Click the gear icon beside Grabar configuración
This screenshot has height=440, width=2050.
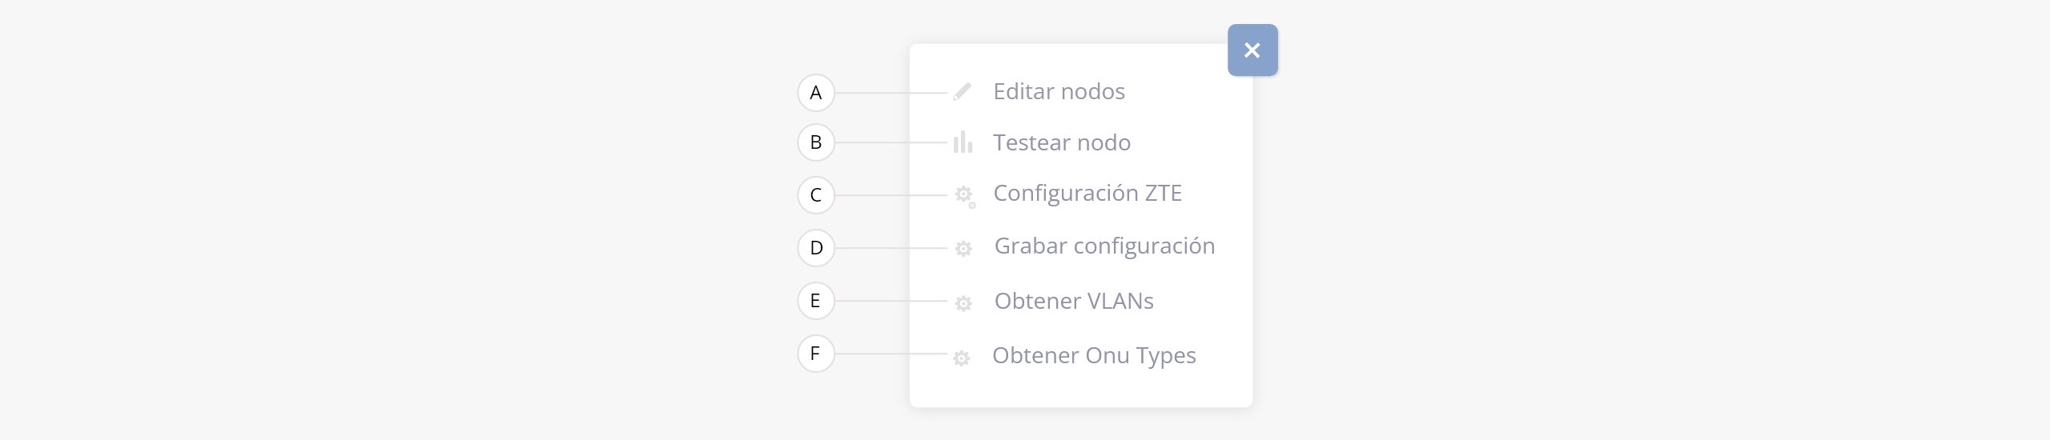click(x=963, y=249)
